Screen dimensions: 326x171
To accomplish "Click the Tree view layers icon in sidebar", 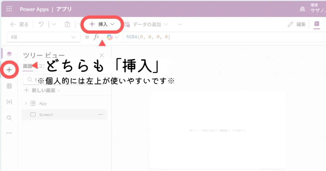I will [x=9, y=54].
